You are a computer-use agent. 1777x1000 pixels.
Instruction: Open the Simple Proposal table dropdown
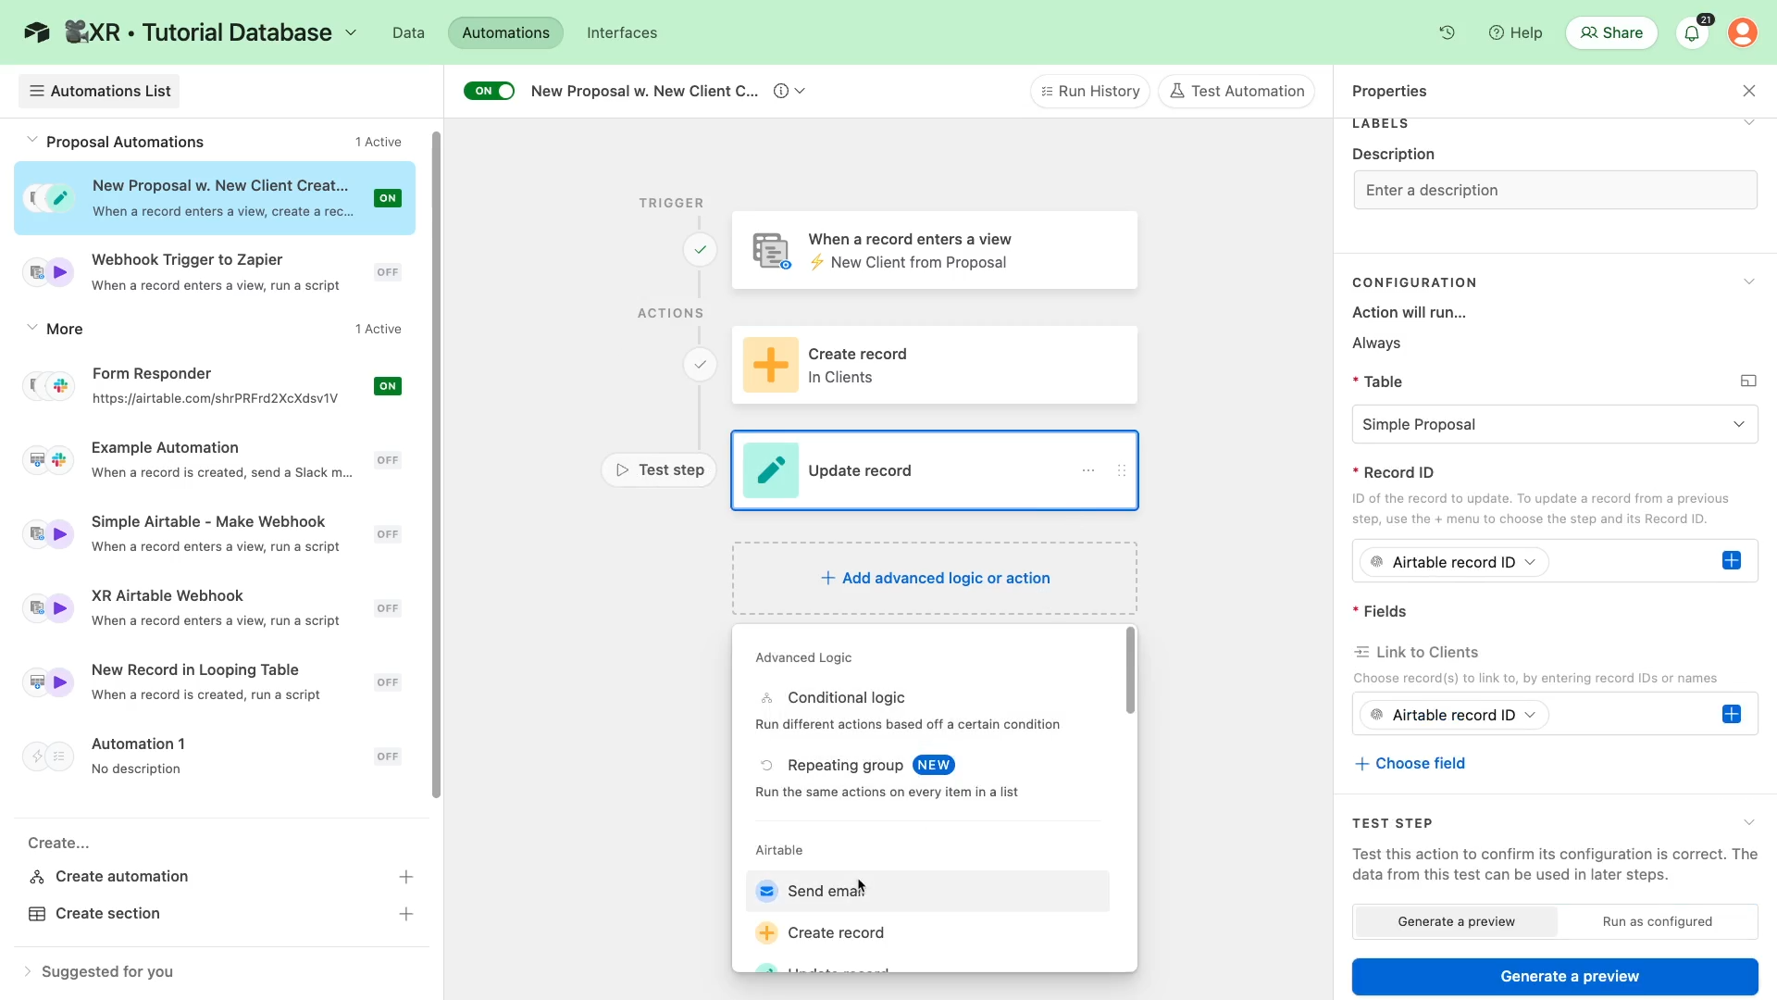[x=1555, y=424]
